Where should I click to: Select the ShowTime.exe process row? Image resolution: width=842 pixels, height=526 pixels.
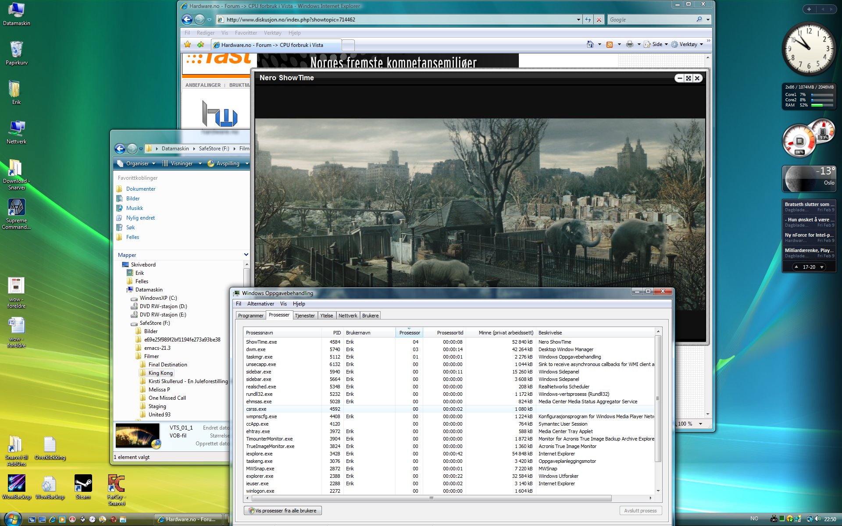449,342
